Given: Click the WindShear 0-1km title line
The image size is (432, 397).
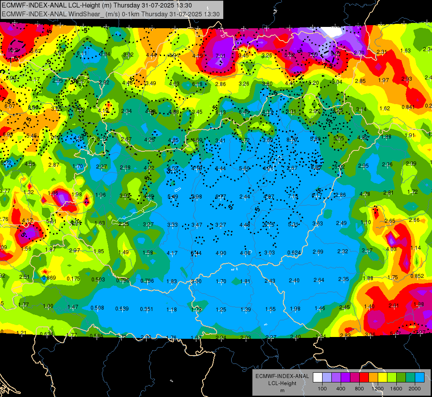Looking at the screenshot, I should pyautogui.click(x=111, y=14).
